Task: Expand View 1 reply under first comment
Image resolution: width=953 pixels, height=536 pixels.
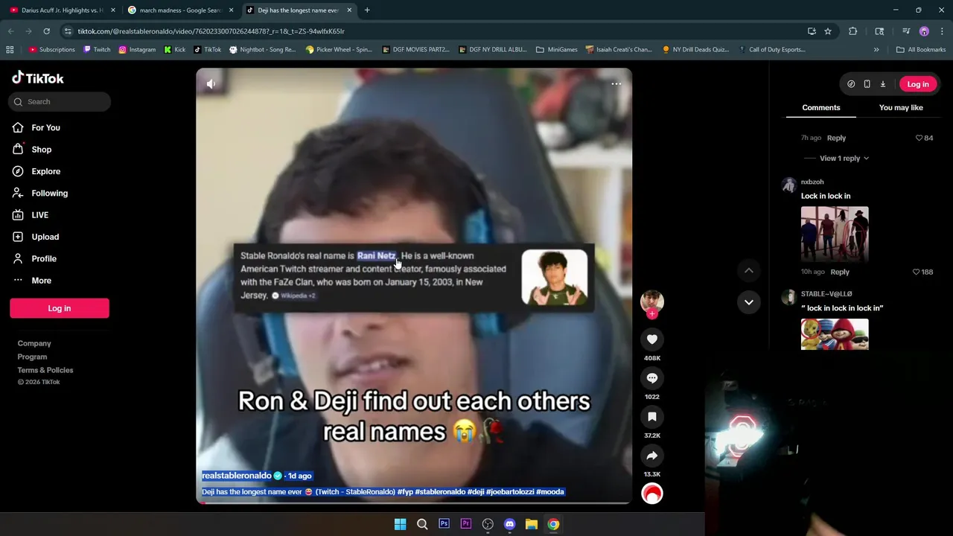Action: [844, 159]
